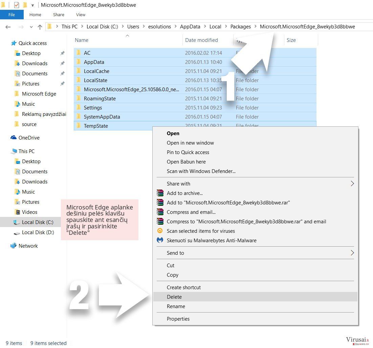This screenshot has height=348, width=373.
Task: Click Packages in the address breadcrumb
Action: [241, 27]
